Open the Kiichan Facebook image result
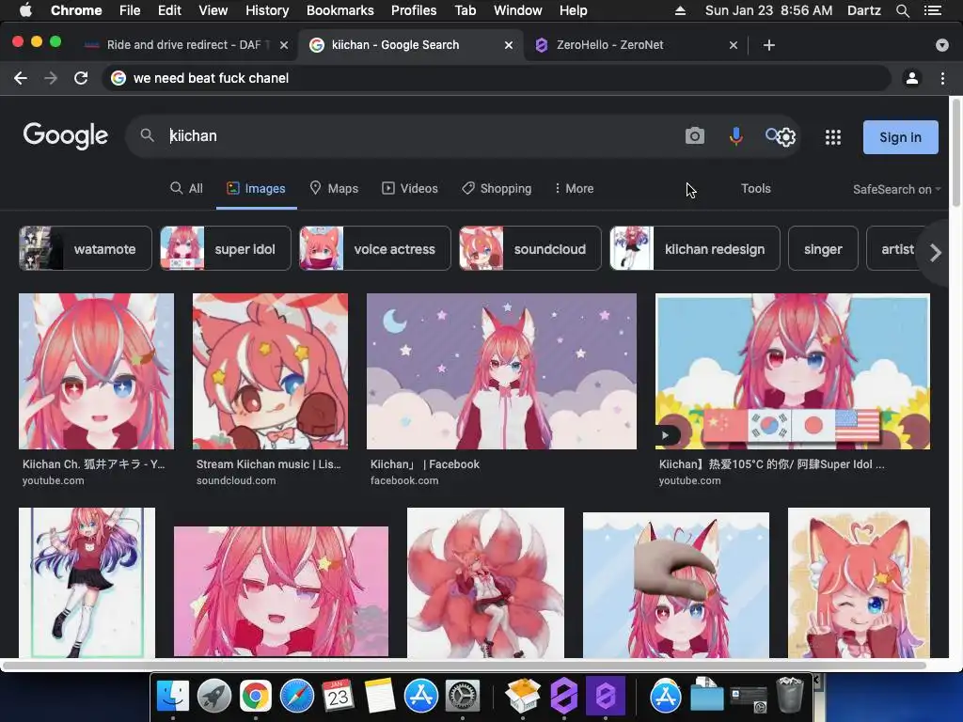Screen dimensions: 963x722 pyautogui.click(x=502, y=371)
